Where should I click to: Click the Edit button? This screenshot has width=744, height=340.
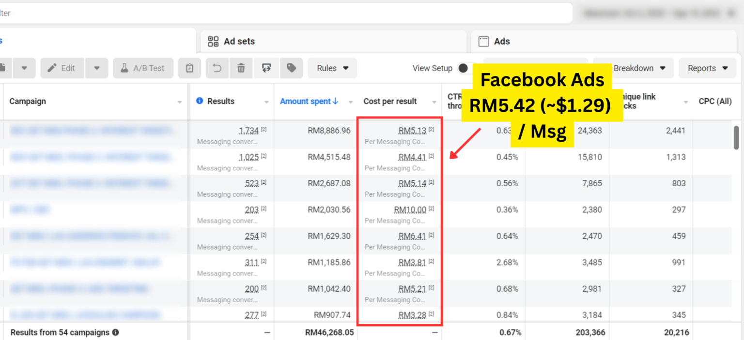pyautogui.click(x=62, y=68)
